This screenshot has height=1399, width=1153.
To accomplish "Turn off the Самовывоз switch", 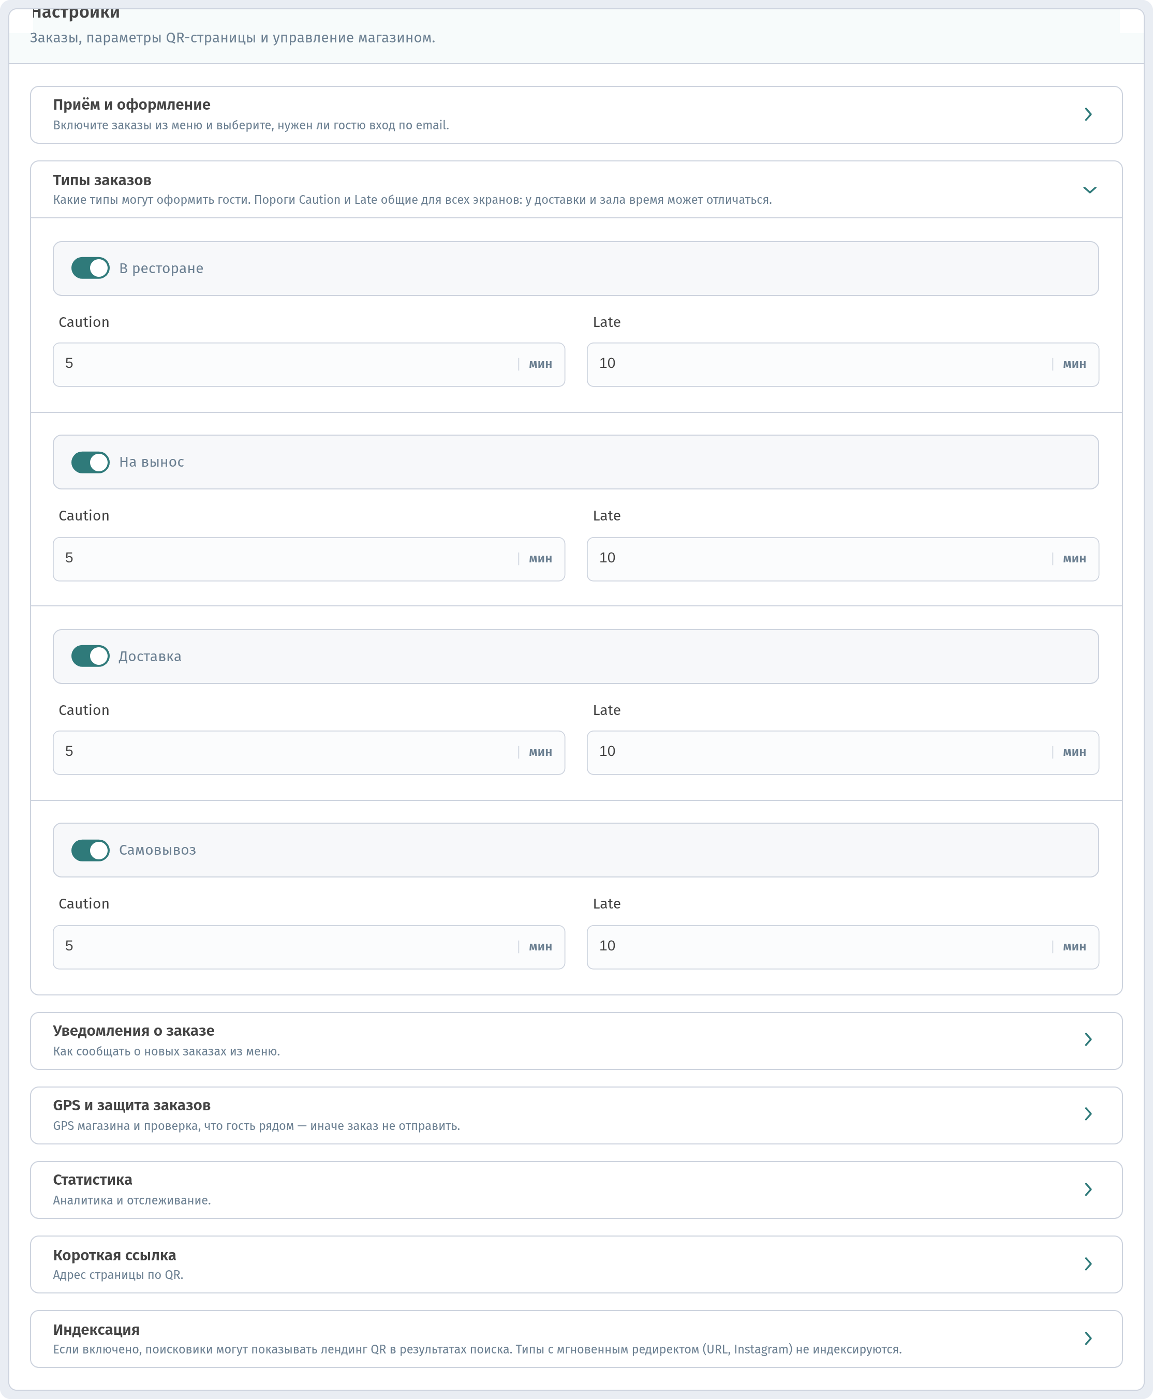I will [x=91, y=851].
